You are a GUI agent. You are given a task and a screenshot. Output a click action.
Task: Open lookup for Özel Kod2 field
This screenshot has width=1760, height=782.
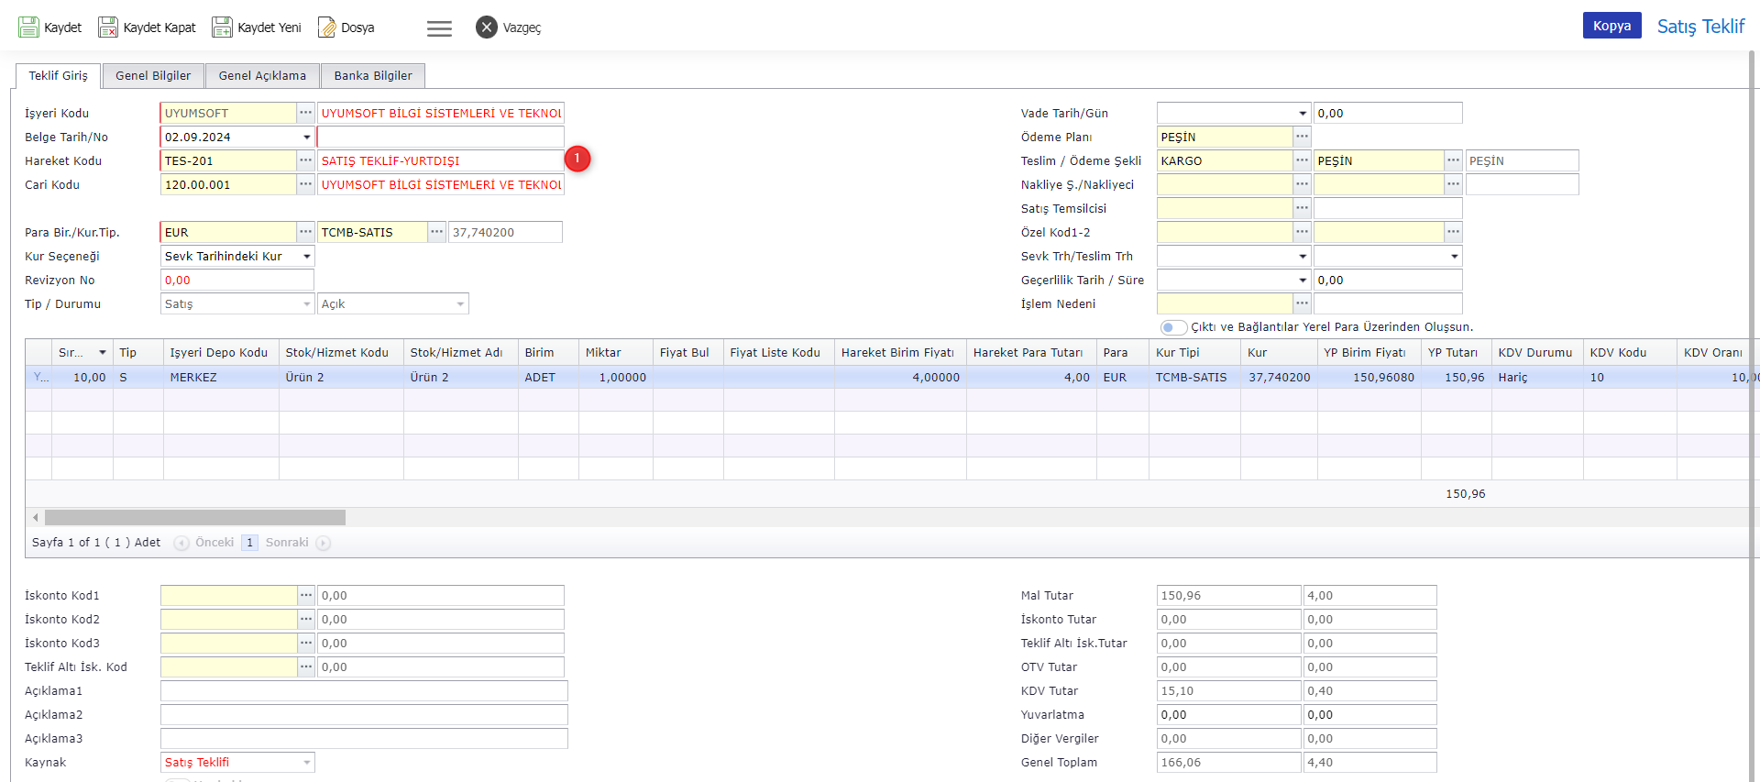pos(1454,232)
